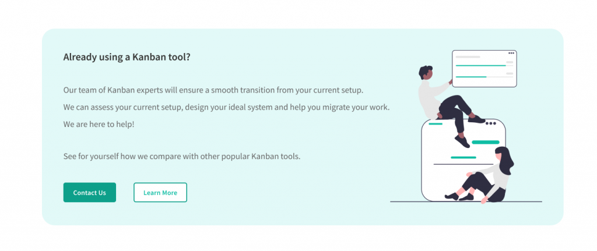Viewport: 597px width, 251px height.
Task: Click the man's dark sneaker hanging down
Action: pyautogui.click(x=462, y=142)
